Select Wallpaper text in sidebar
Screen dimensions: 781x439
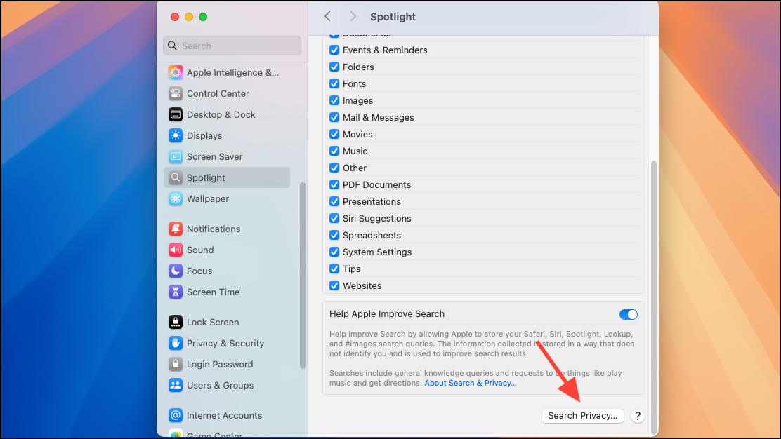coord(208,199)
